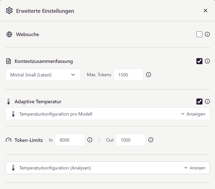Uncheck the Kontextzusammenfassung checkbox

199,61
